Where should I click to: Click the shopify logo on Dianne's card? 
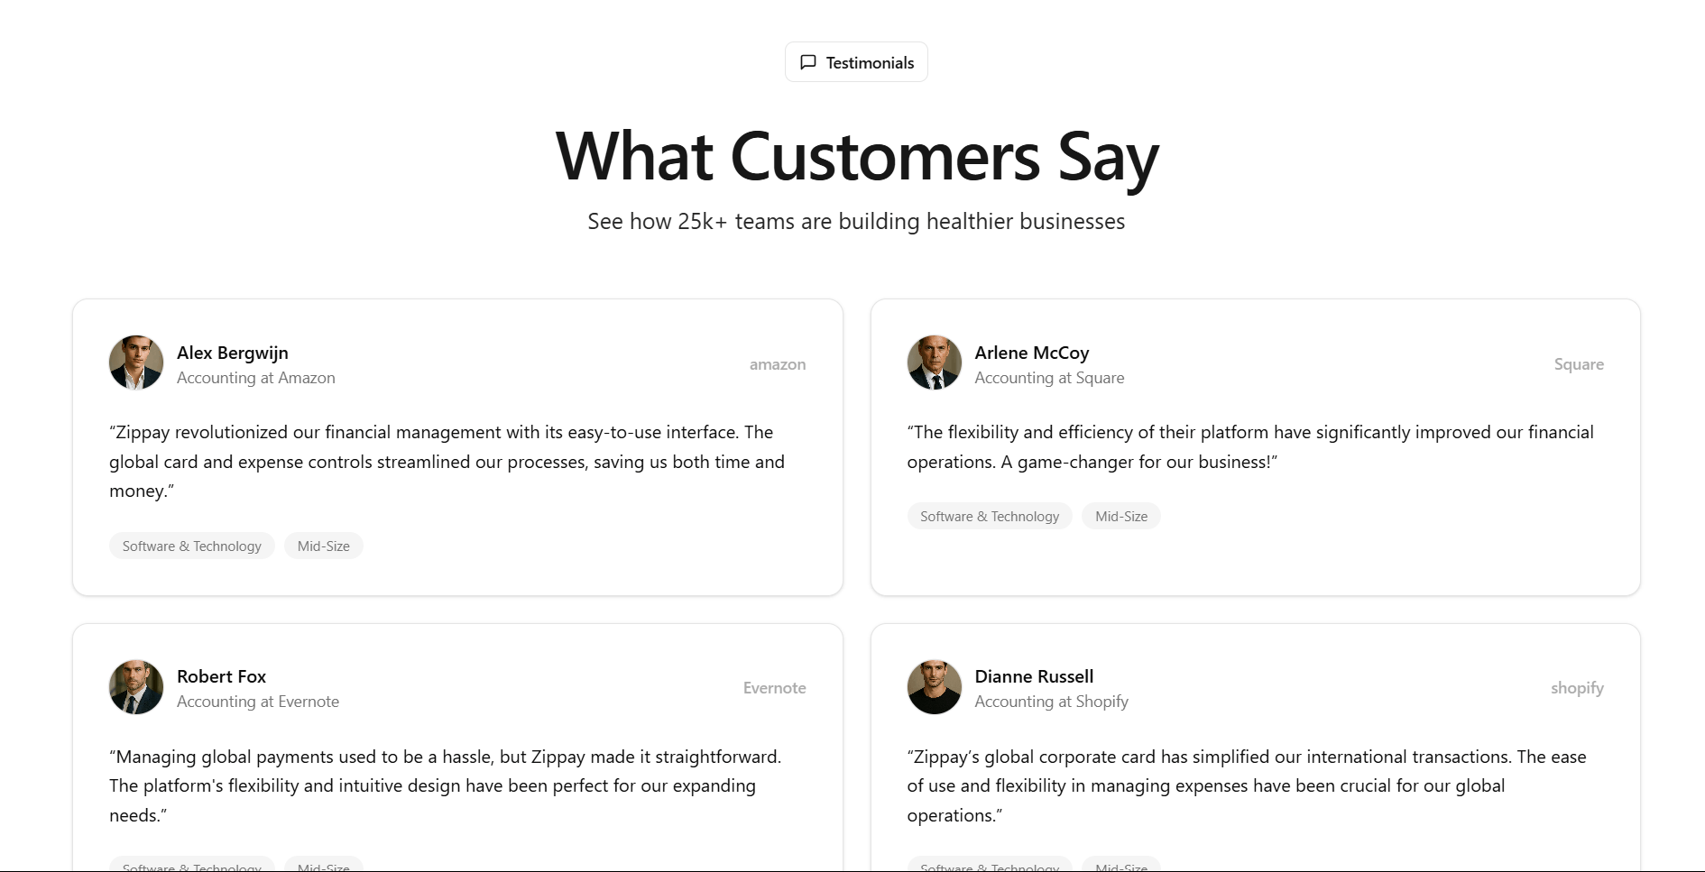1576,687
